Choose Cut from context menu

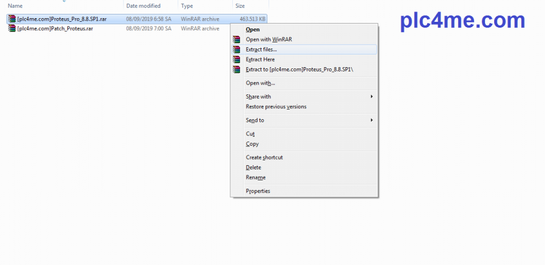[304, 134]
